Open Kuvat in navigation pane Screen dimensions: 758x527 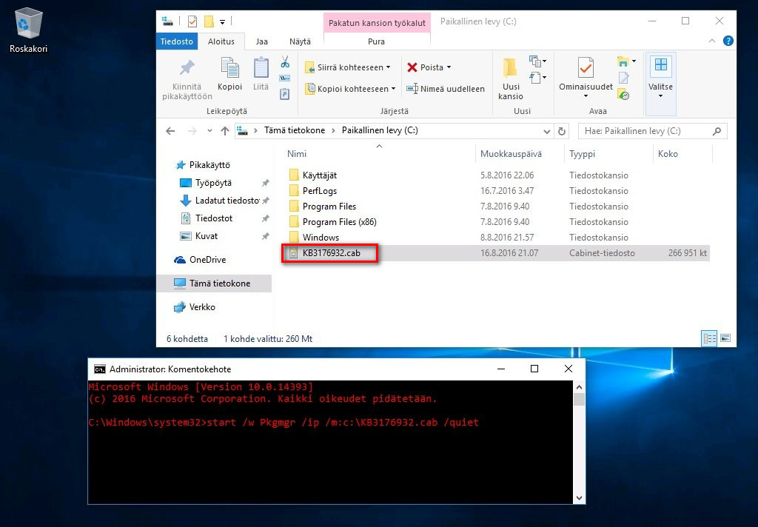[x=198, y=236]
